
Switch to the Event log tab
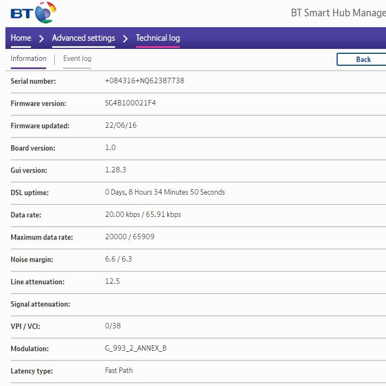click(77, 59)
